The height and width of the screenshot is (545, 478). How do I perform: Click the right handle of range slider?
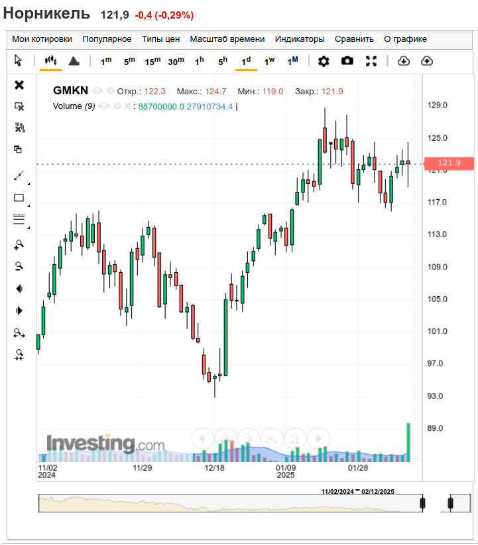coord(450,503)
